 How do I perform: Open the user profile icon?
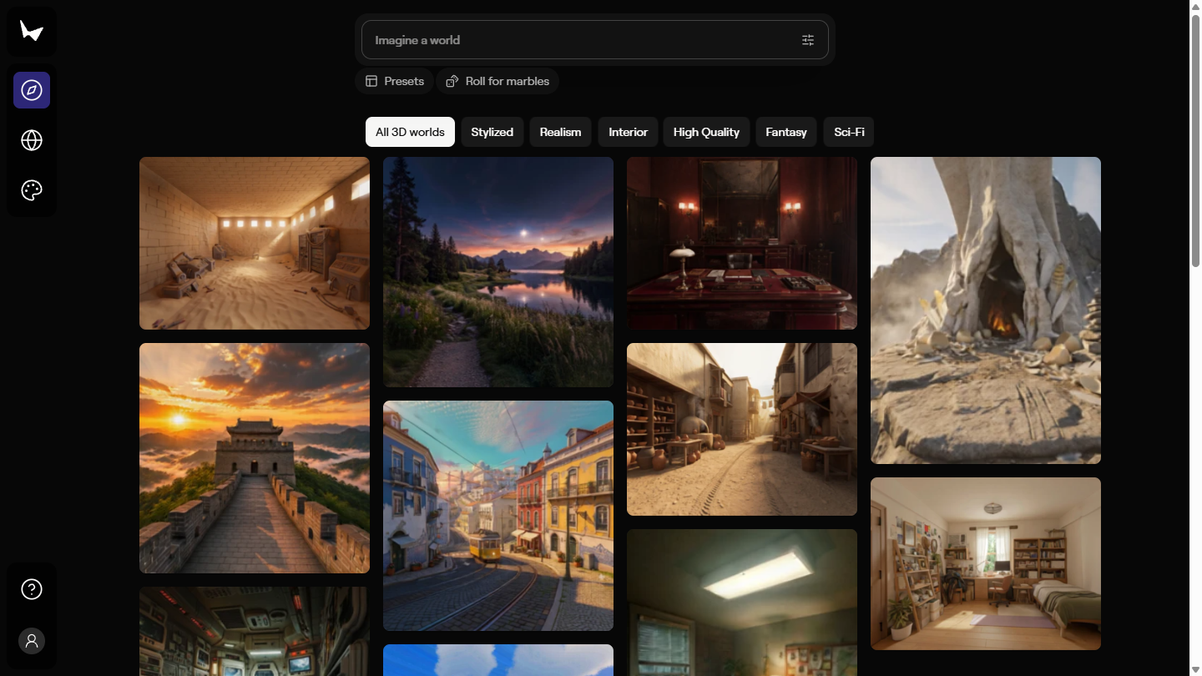32,641
